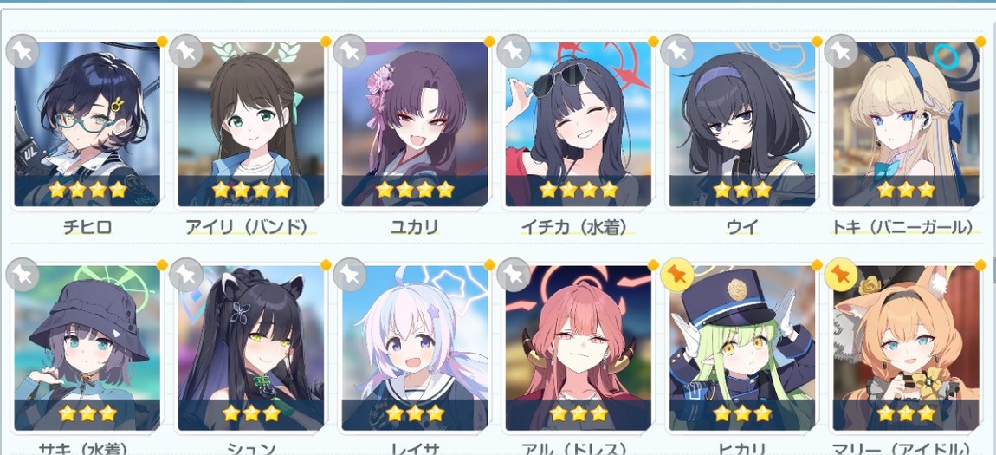The height and width of the screenshot is (455, 996).
Task: Click pin icon on レイサ card
Action: pyautogui.click(x=350, y=275)
